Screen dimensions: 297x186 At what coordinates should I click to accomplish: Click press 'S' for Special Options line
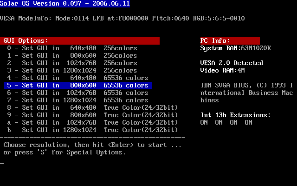(x=65, y=152)
